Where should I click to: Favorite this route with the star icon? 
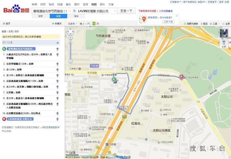pos(58,43)
